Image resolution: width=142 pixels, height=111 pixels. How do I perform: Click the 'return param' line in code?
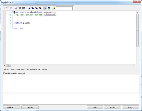pyautogui.click(x=22, y=23)
